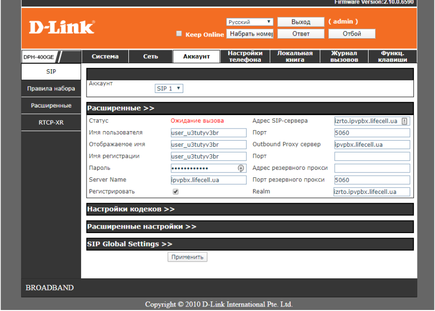
Task: Toggle the Keep Online checkbox
Action: (x=179, y=34)
